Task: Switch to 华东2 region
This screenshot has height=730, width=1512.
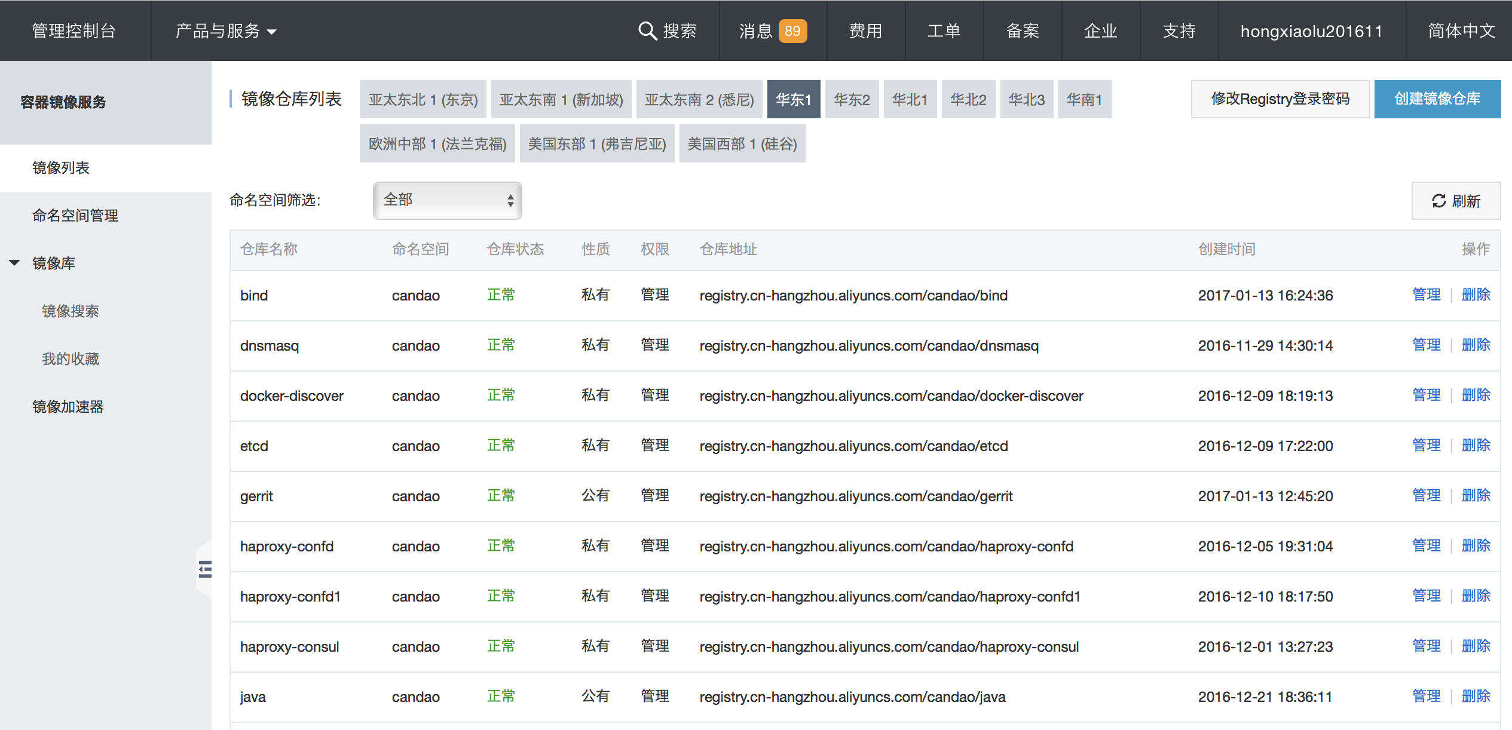Action: point(852,99)
